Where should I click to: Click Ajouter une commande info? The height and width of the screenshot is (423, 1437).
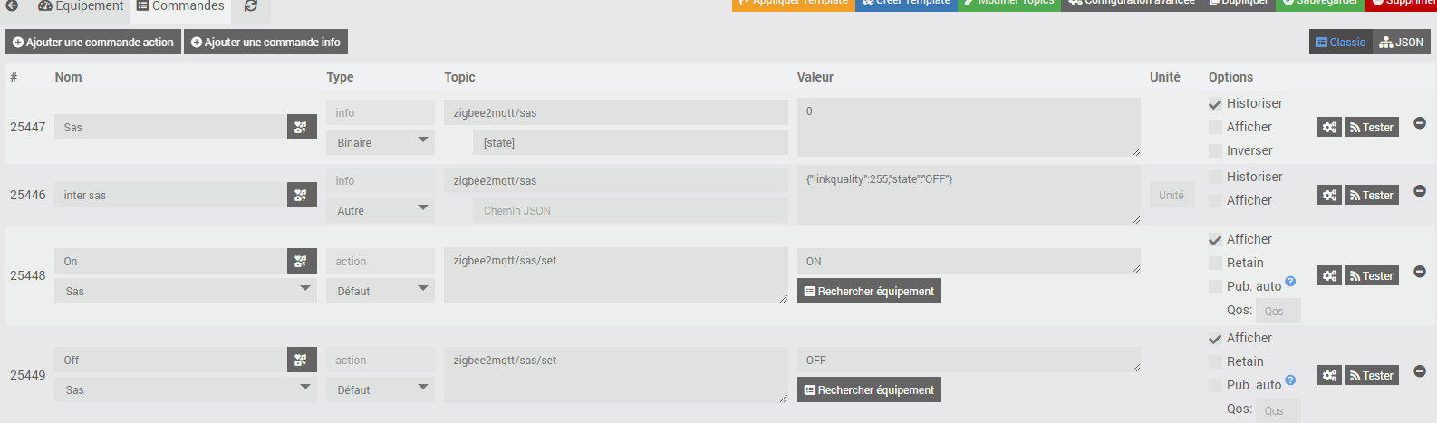[265, 43]
